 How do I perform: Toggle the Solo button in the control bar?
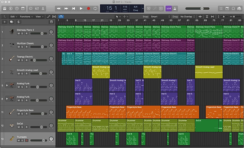[x=161, y=9]
